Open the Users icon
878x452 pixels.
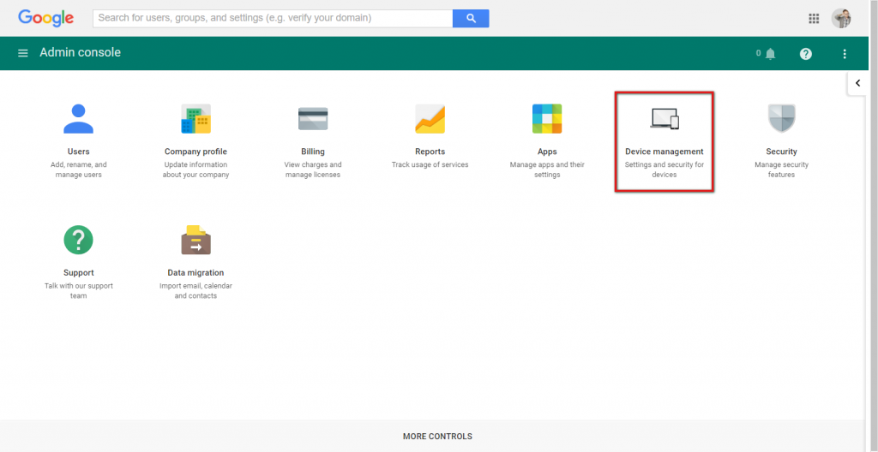point(78,119)
